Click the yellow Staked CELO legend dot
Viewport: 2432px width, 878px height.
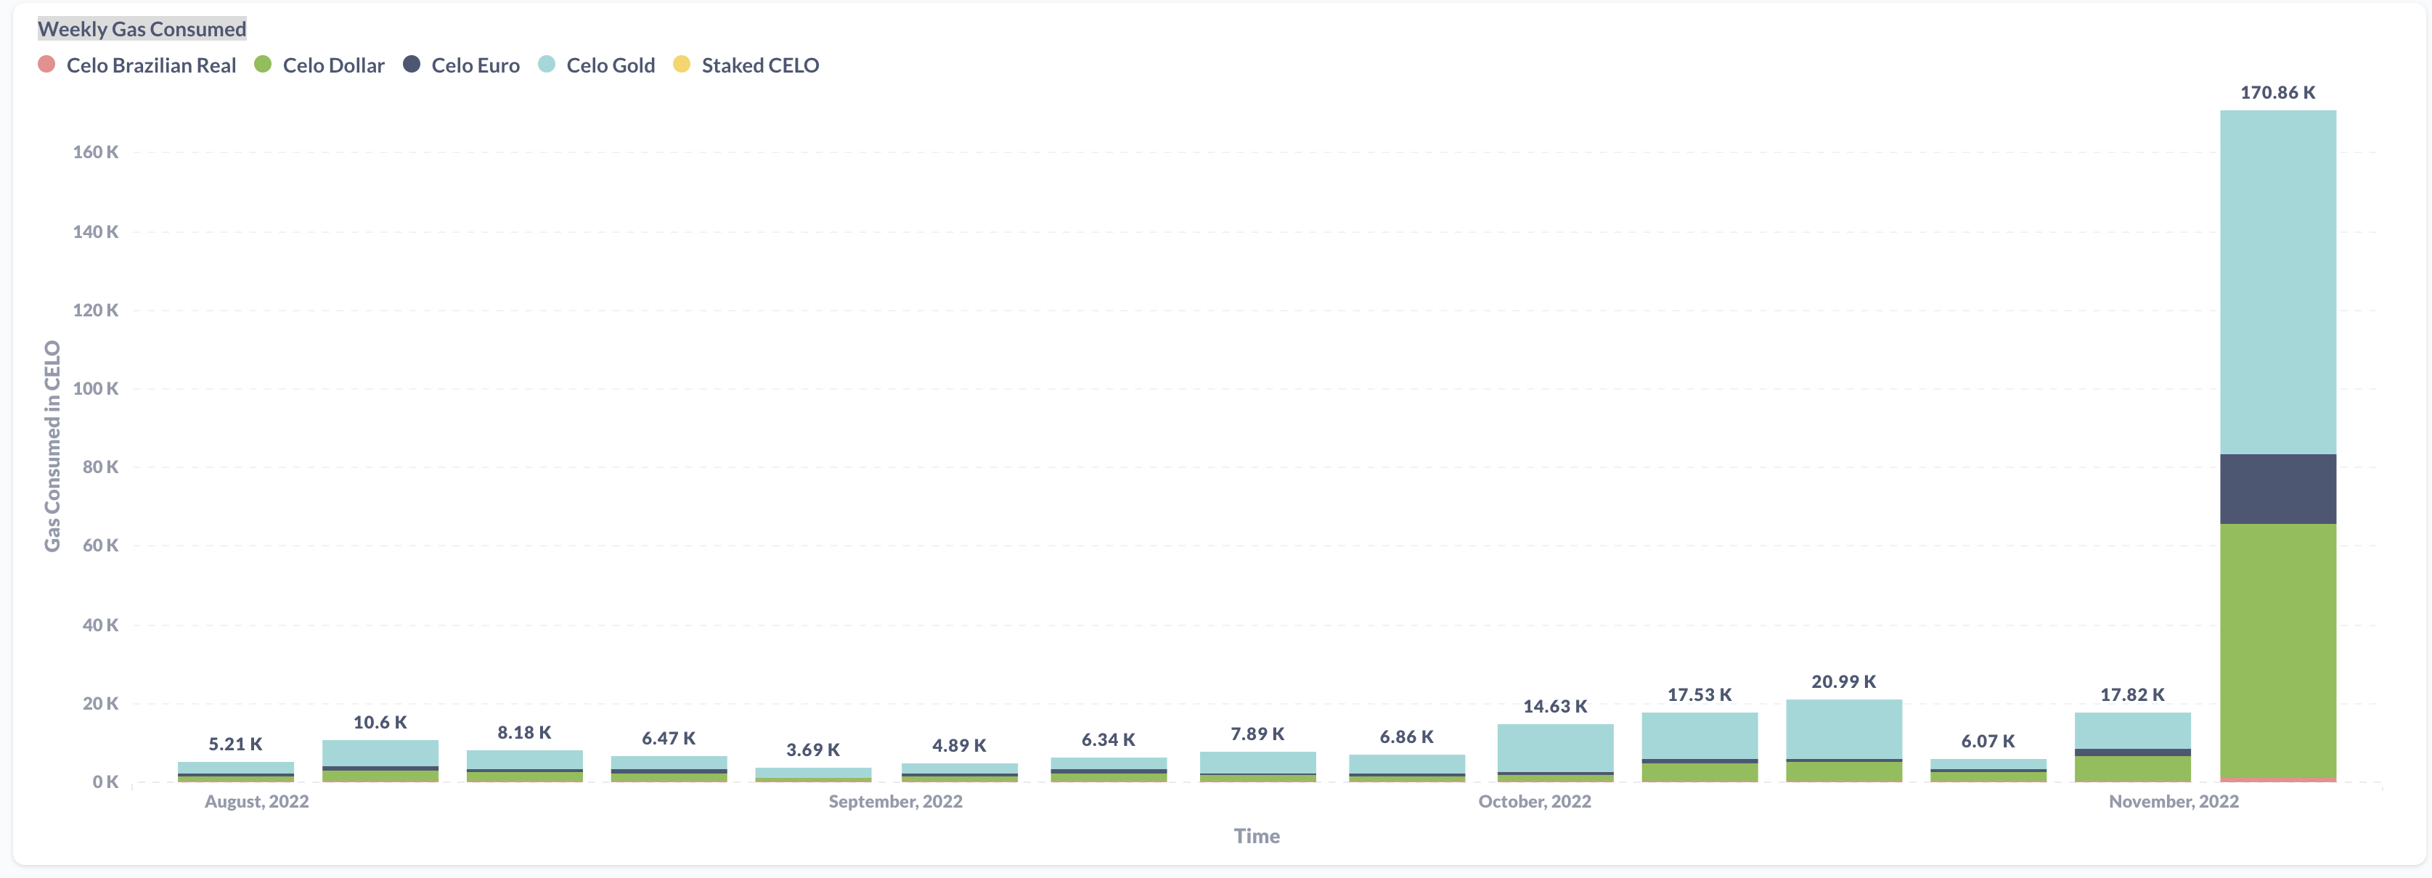pos(682,64)
